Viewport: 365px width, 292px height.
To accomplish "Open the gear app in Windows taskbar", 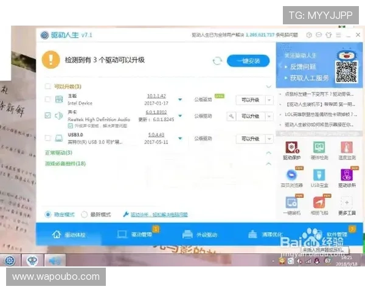I will tap(10, 260).
